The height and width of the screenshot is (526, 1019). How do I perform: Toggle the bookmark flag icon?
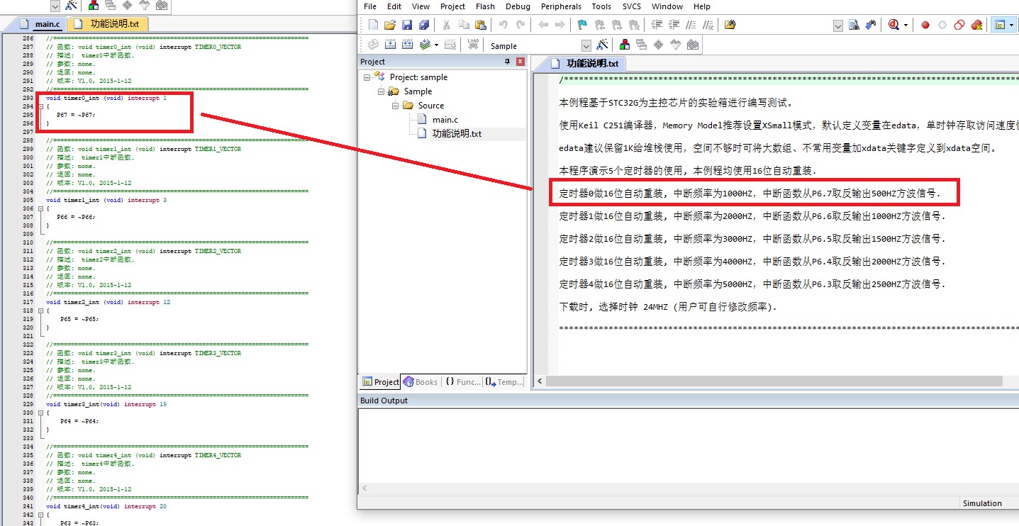(581, 25)
